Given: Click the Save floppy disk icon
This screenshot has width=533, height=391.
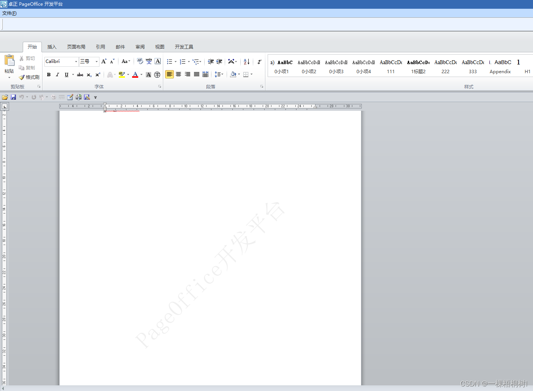Looking at the screenshot, I should [13, 97].
